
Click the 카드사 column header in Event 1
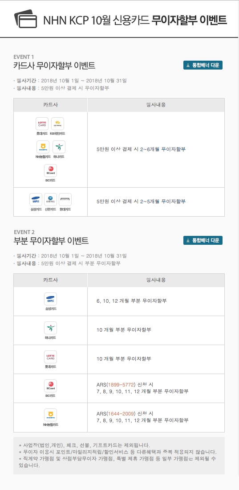pyautogui.click(x=51, y=105)
